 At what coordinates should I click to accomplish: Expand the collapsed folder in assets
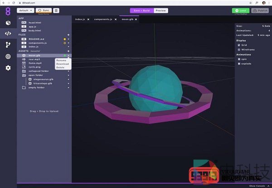[x=38, y=71]
